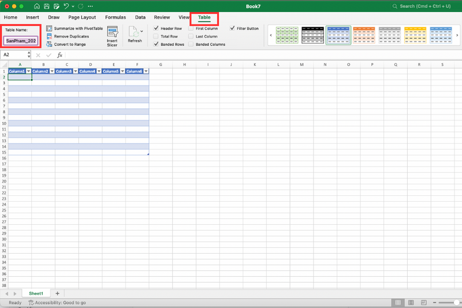Switch to the Page Layout tab
This screenshot has height=308, width=462.
point(82,17)
